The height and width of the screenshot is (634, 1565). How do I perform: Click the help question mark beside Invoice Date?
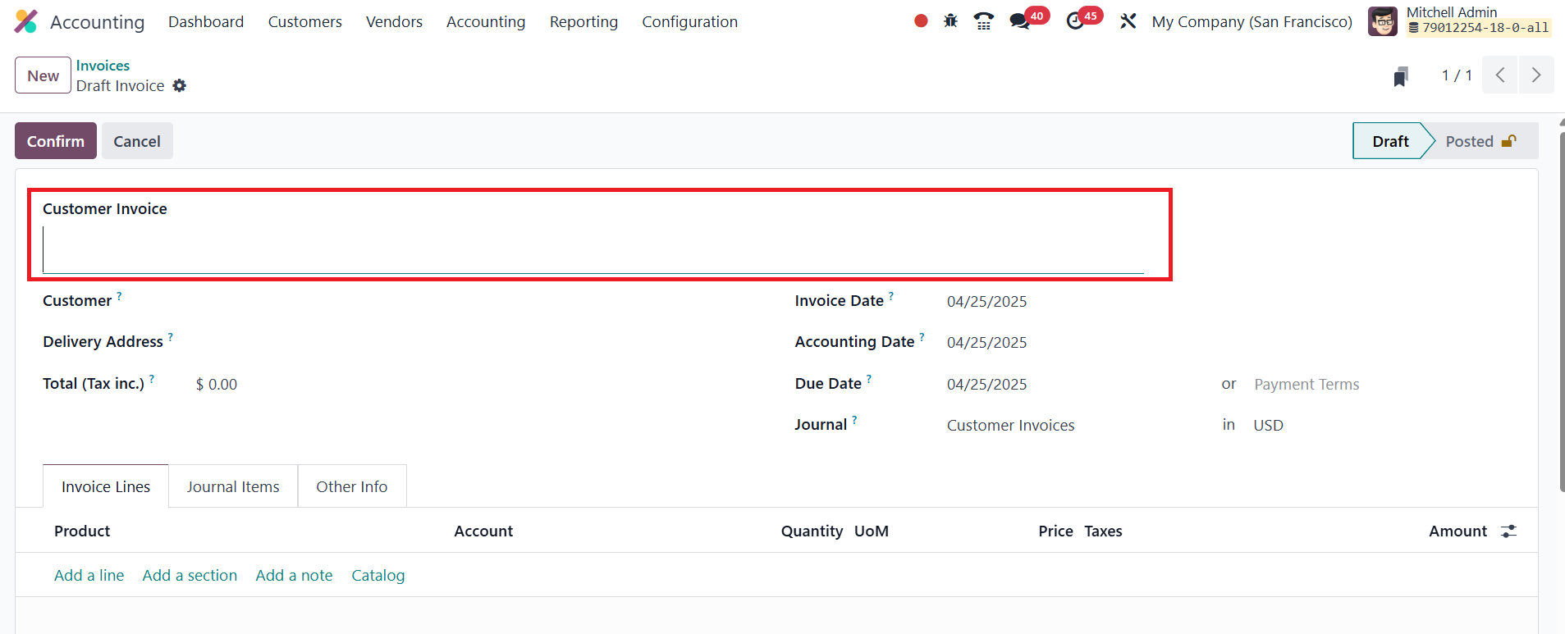coord(891,296)
